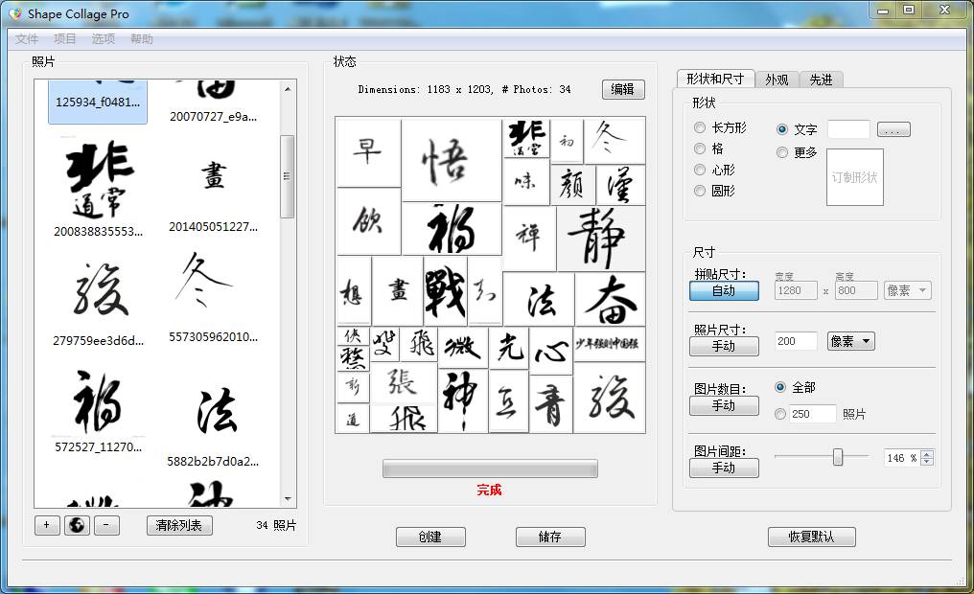The height and width of the screenshot is (594, 974).
Task: Select the 557305962010... photo thumbnail
Action: (x=213, y=297)
